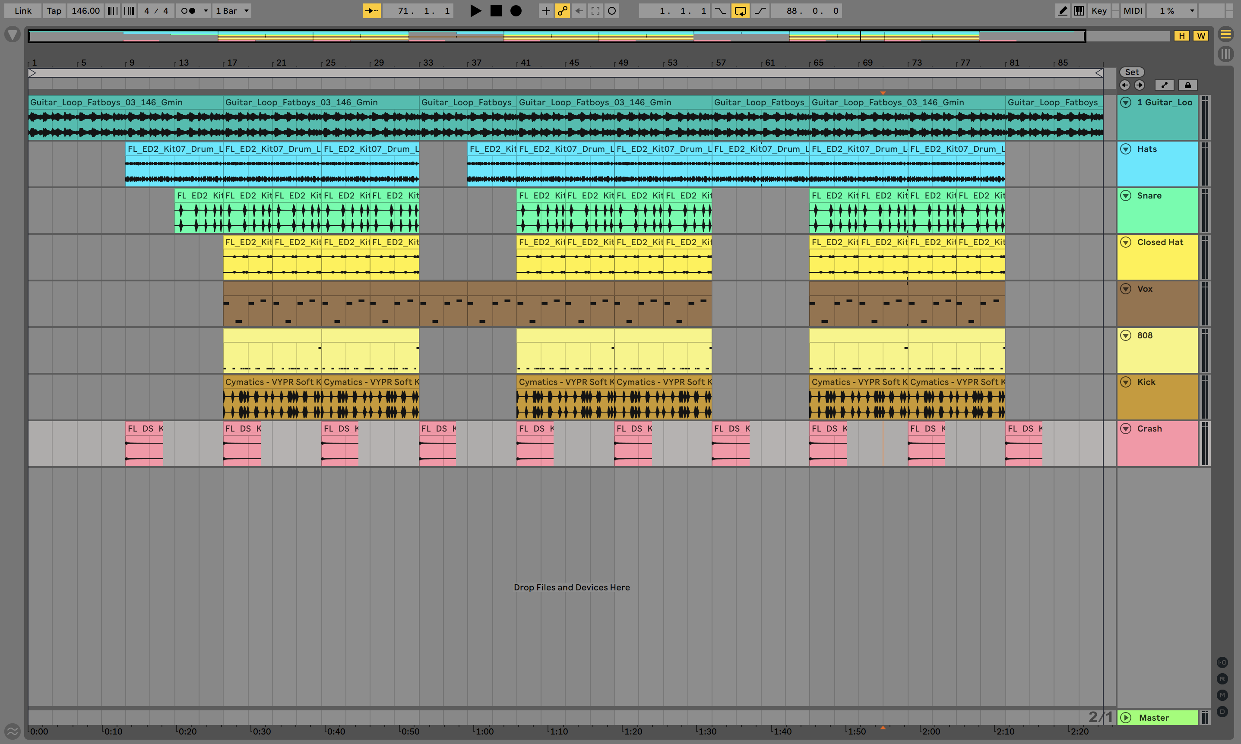Show the In/Out section I-O icon
Viewport: 1241px width, 744px height.
coord(1222,662)
